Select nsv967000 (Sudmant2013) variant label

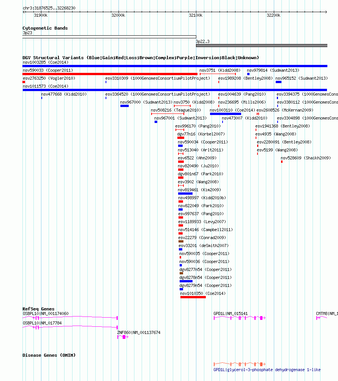tap(146, 102)
